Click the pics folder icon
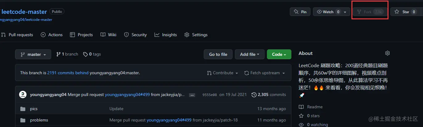 (x=23, y=109)
